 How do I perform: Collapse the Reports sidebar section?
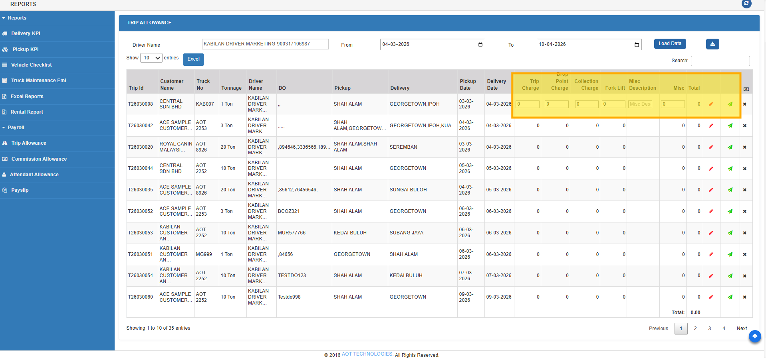(57, 18)
